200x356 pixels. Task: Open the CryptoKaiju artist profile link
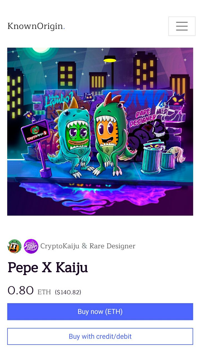point(60,246)
